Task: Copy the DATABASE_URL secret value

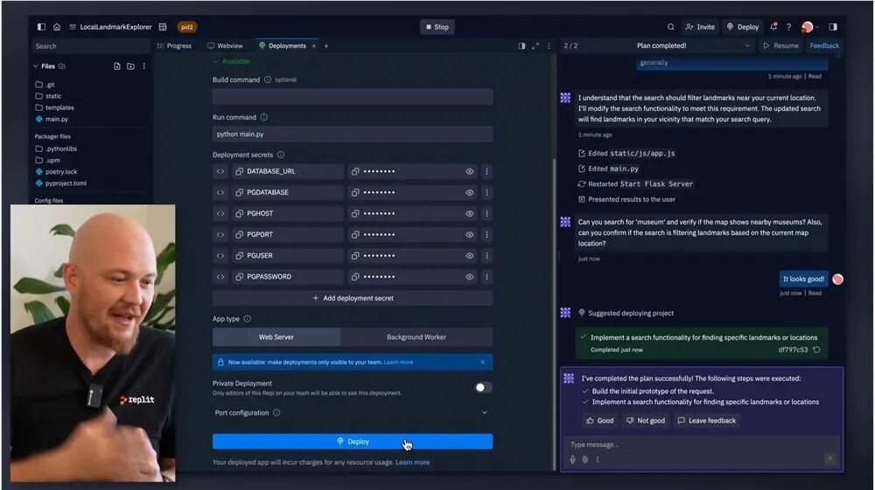Action: coord(355,171)
